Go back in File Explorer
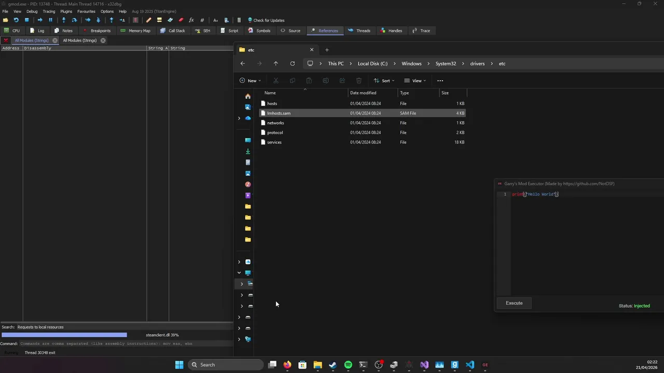The width and height of the screenshot is (664, 373). [243, 64]
